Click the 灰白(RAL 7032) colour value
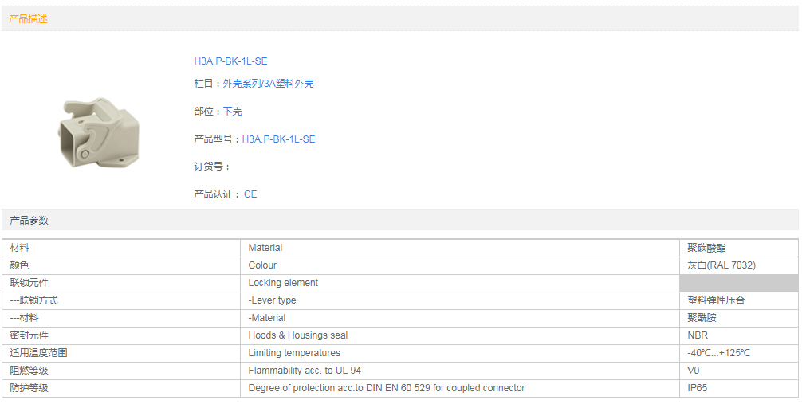The width and height of the screenshot is (802, 404). (x=721, y=265)
